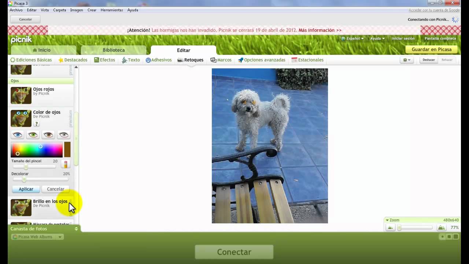The width and height of the screenshot is (469, 264).
Task: Click Guardar en Picasa button
Action: tap(432, 49)
